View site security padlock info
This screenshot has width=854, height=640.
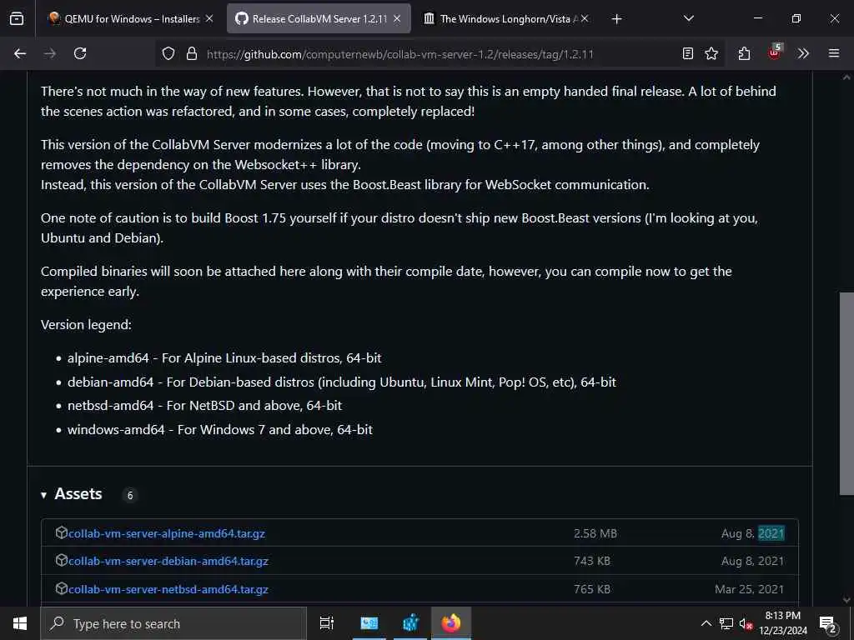tap(192, 53)
